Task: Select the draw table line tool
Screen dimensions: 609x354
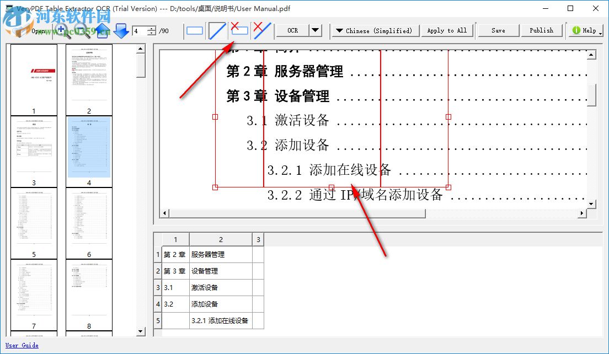Action: coord(217,30)
